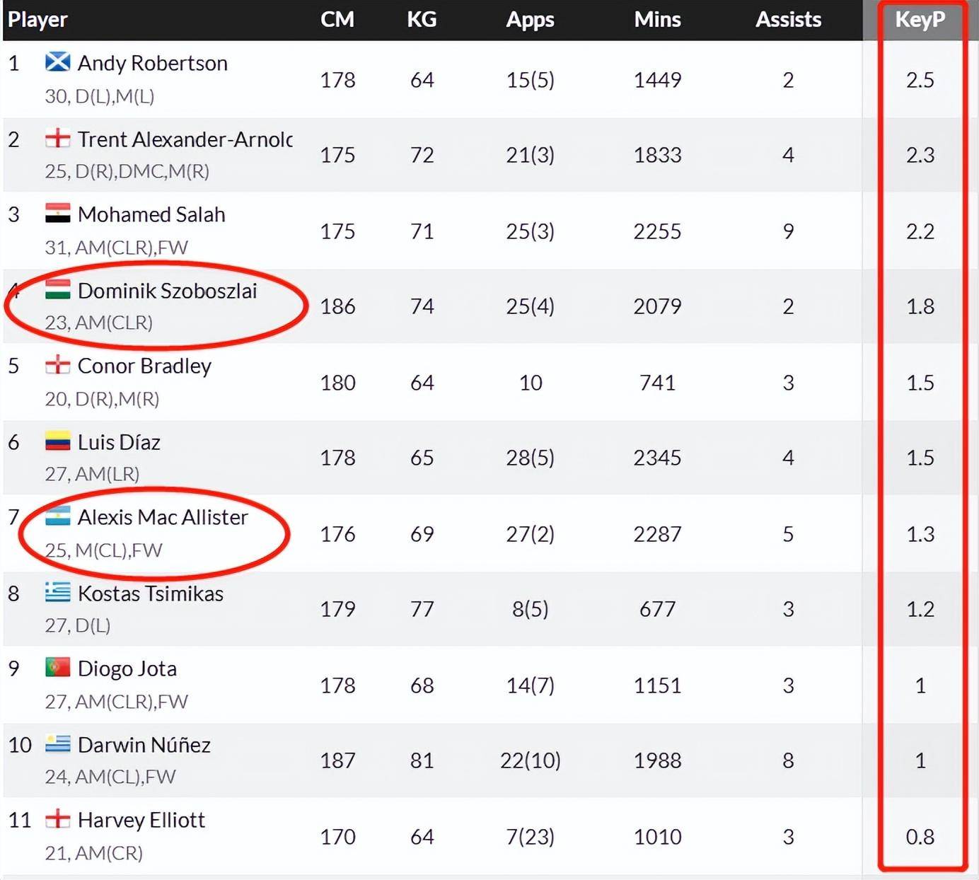Sort table by KeyP column header
The image size is (979, 880).
pyautogui.click(x=920, y=19)
